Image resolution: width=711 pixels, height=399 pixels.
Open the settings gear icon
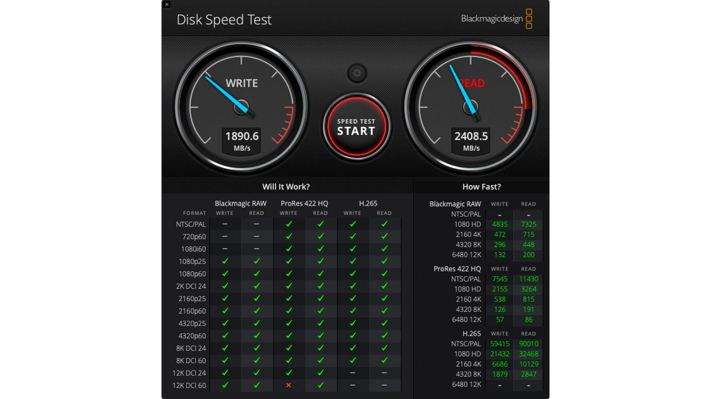tap(357, 73)
